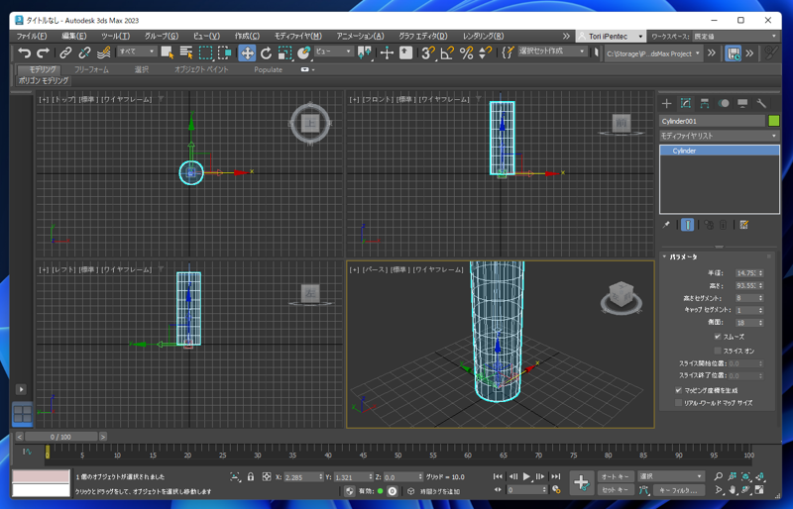Open the Tori iPentec user dropdown
The image size is (793, 509).
(611, 37)
